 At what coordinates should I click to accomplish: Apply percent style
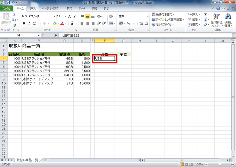128,23
